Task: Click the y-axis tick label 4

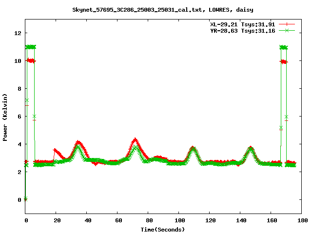Action: pos(19,144)
